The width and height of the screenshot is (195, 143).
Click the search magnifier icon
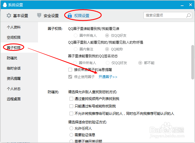188,15
